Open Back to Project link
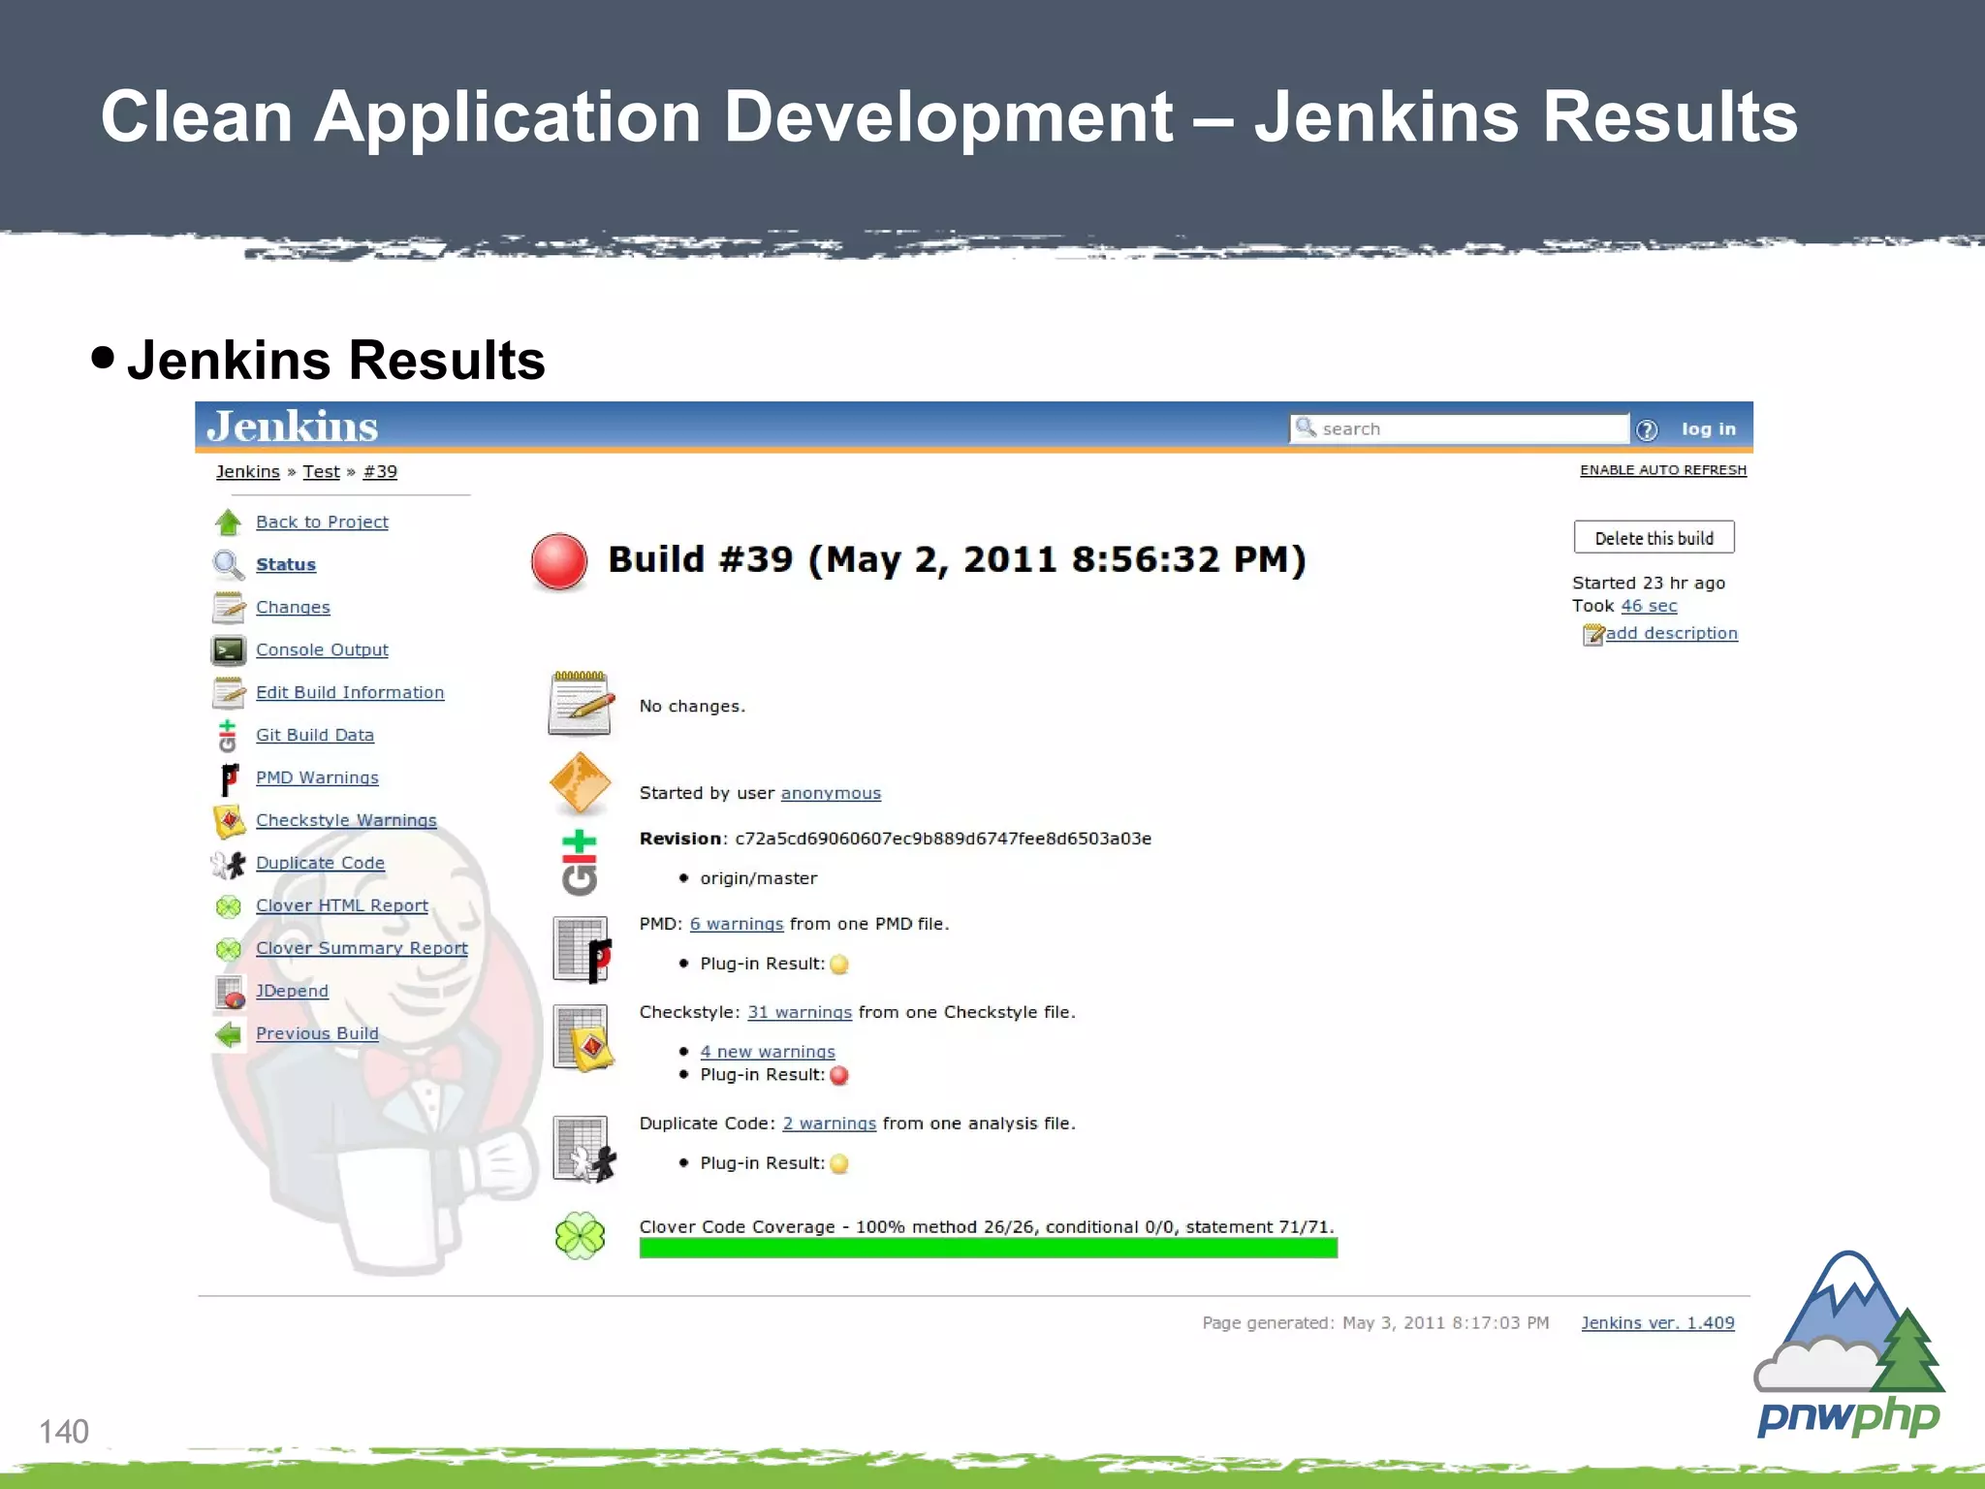The height and width of the screenshot is (1489, 1985). point(322,522)
